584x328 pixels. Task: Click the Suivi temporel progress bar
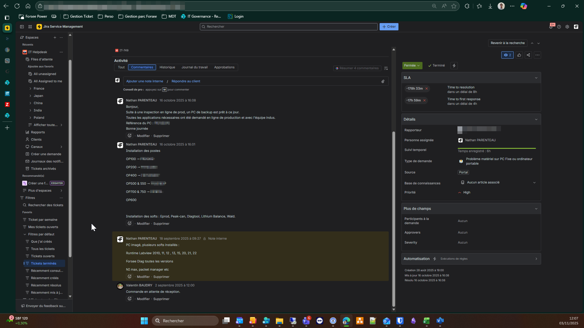[496, 148]
